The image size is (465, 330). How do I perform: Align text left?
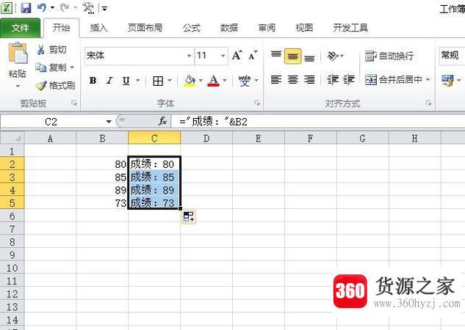click(276, 80)
